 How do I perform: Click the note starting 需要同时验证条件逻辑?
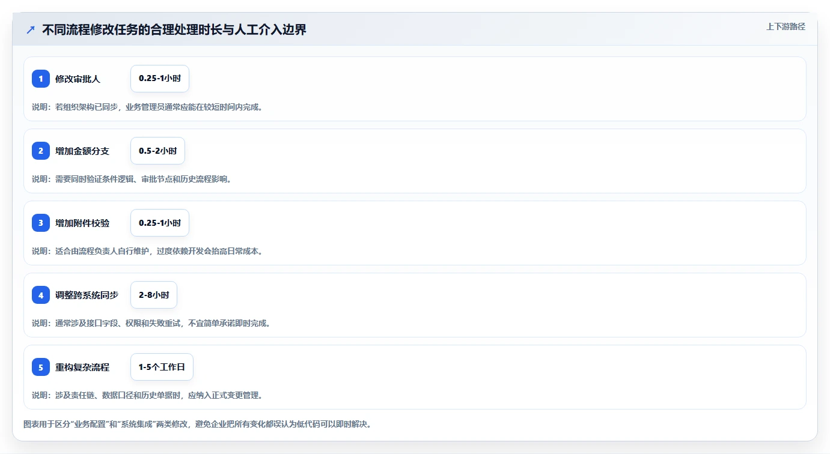132,179
